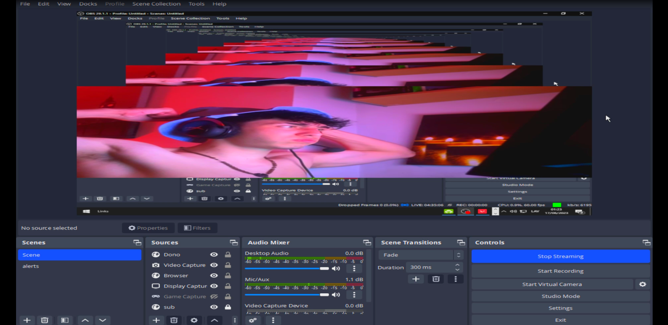The image size is (668, 325).
Task: Delete scene transition using trash icon
Action: (x=436, y=279)
